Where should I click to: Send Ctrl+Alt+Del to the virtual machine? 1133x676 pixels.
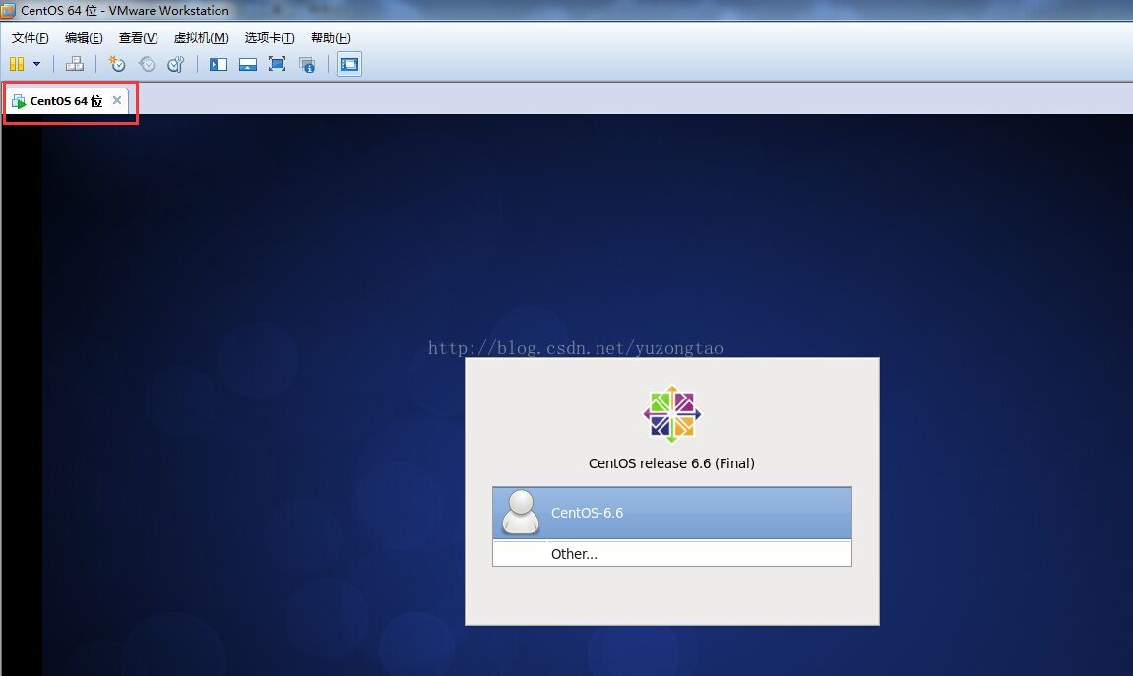(75, 64)
